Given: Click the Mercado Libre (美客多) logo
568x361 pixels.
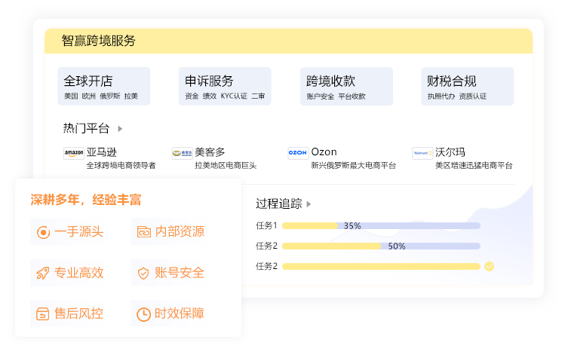Looking at the screenshot, I should [182, 153].
